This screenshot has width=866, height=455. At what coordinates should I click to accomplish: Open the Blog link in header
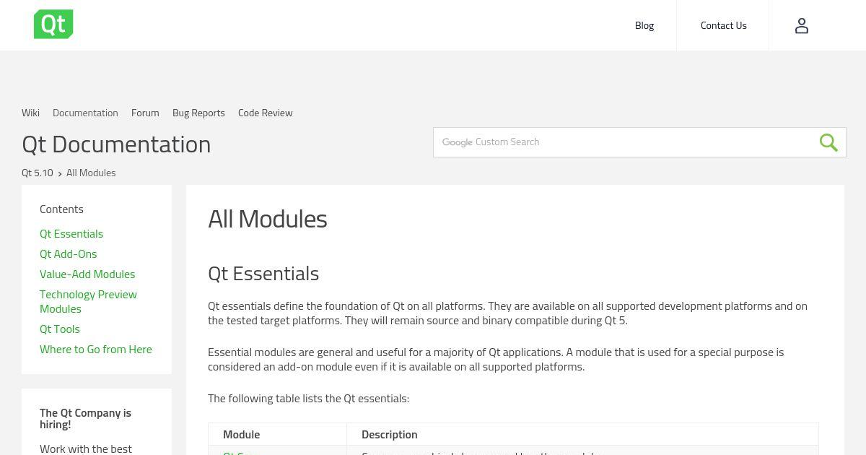point(644,25)
